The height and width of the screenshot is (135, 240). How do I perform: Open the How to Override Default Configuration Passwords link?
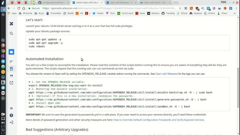tap(159, 120)
